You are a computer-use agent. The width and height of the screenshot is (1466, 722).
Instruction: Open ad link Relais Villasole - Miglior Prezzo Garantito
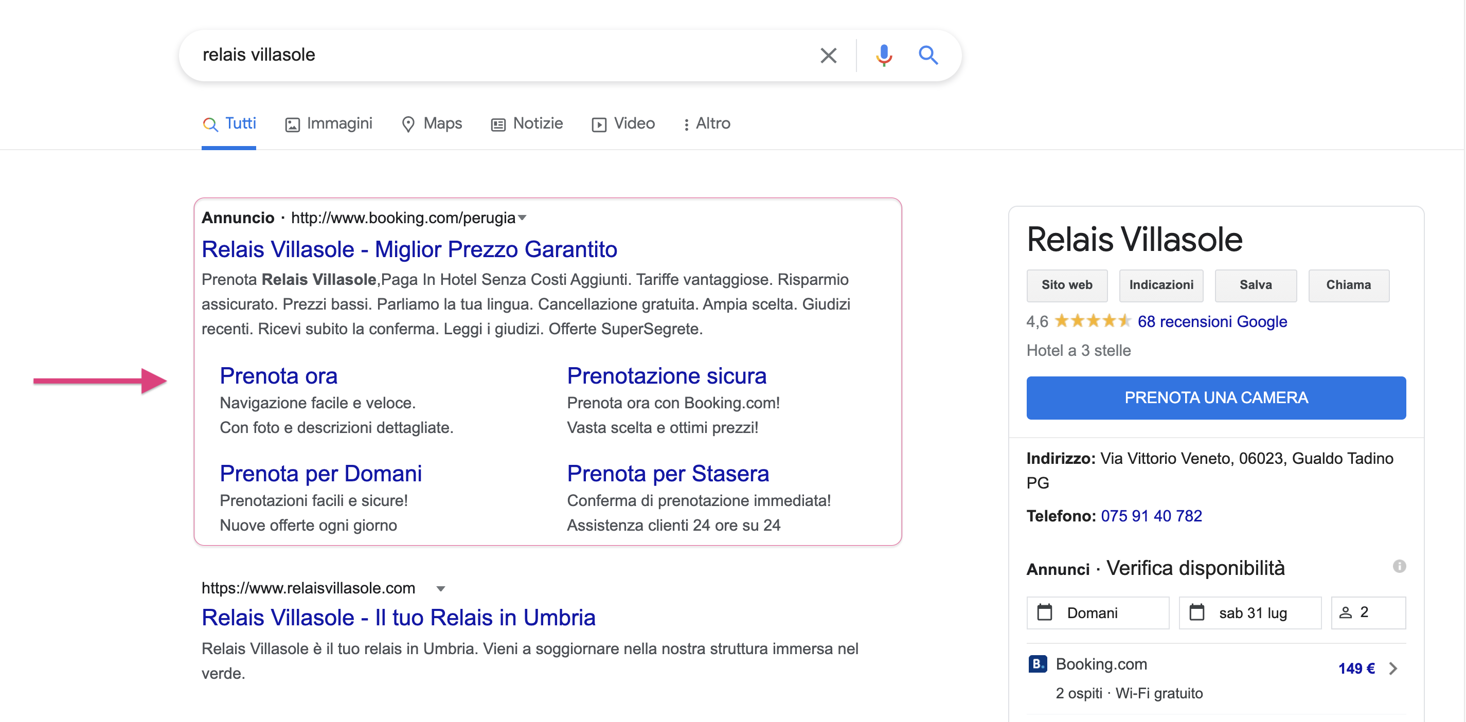click(x=409, y=249)
